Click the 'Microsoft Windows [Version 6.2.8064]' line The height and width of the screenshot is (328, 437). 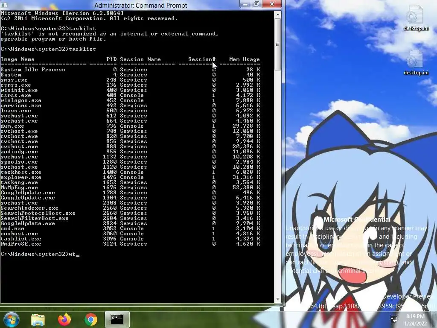(x=62, y=13)
